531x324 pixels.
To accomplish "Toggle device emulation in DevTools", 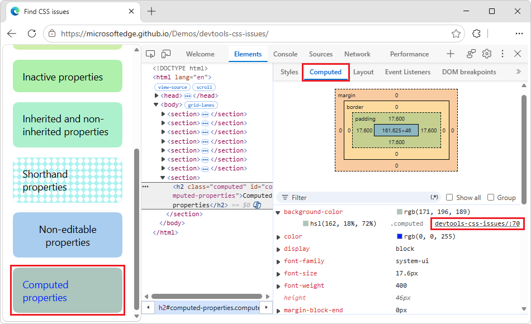I will 166,54.
